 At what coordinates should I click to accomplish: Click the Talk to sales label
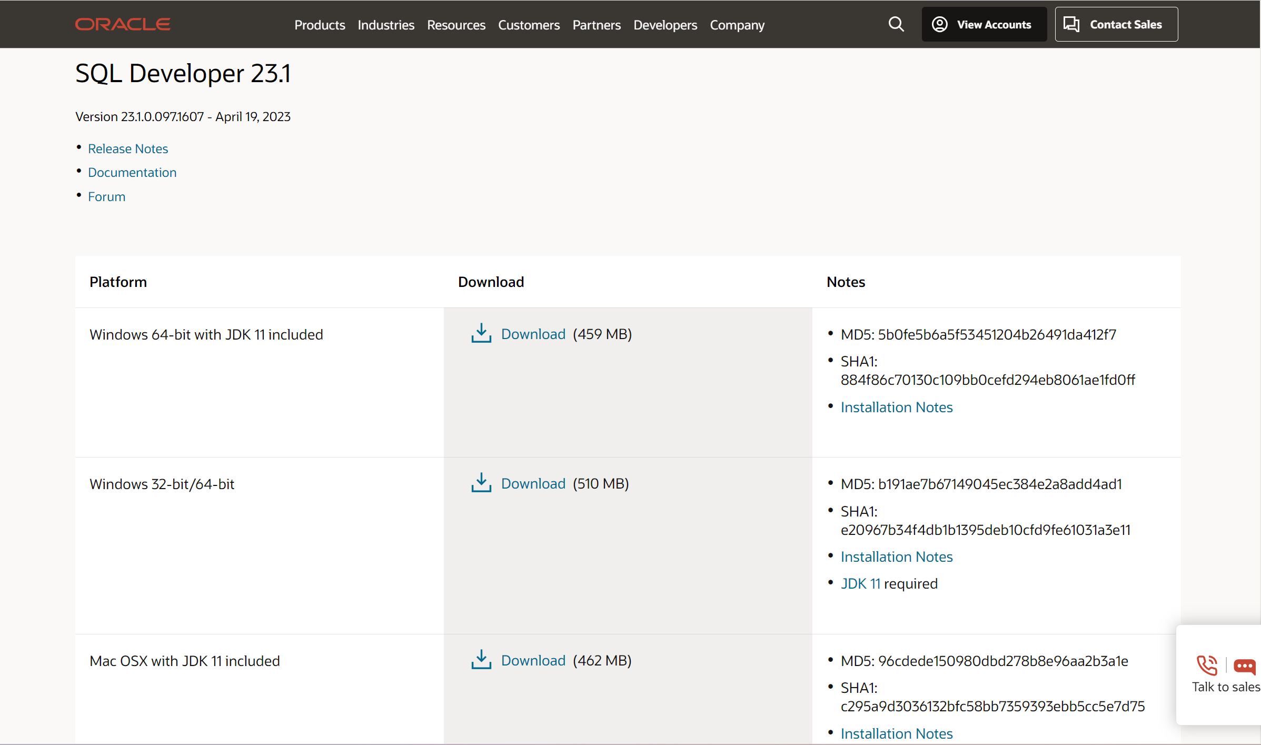[x=1226, y=687]
